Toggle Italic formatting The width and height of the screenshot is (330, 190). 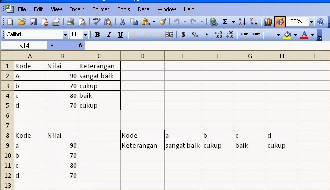tap(109, 35)
